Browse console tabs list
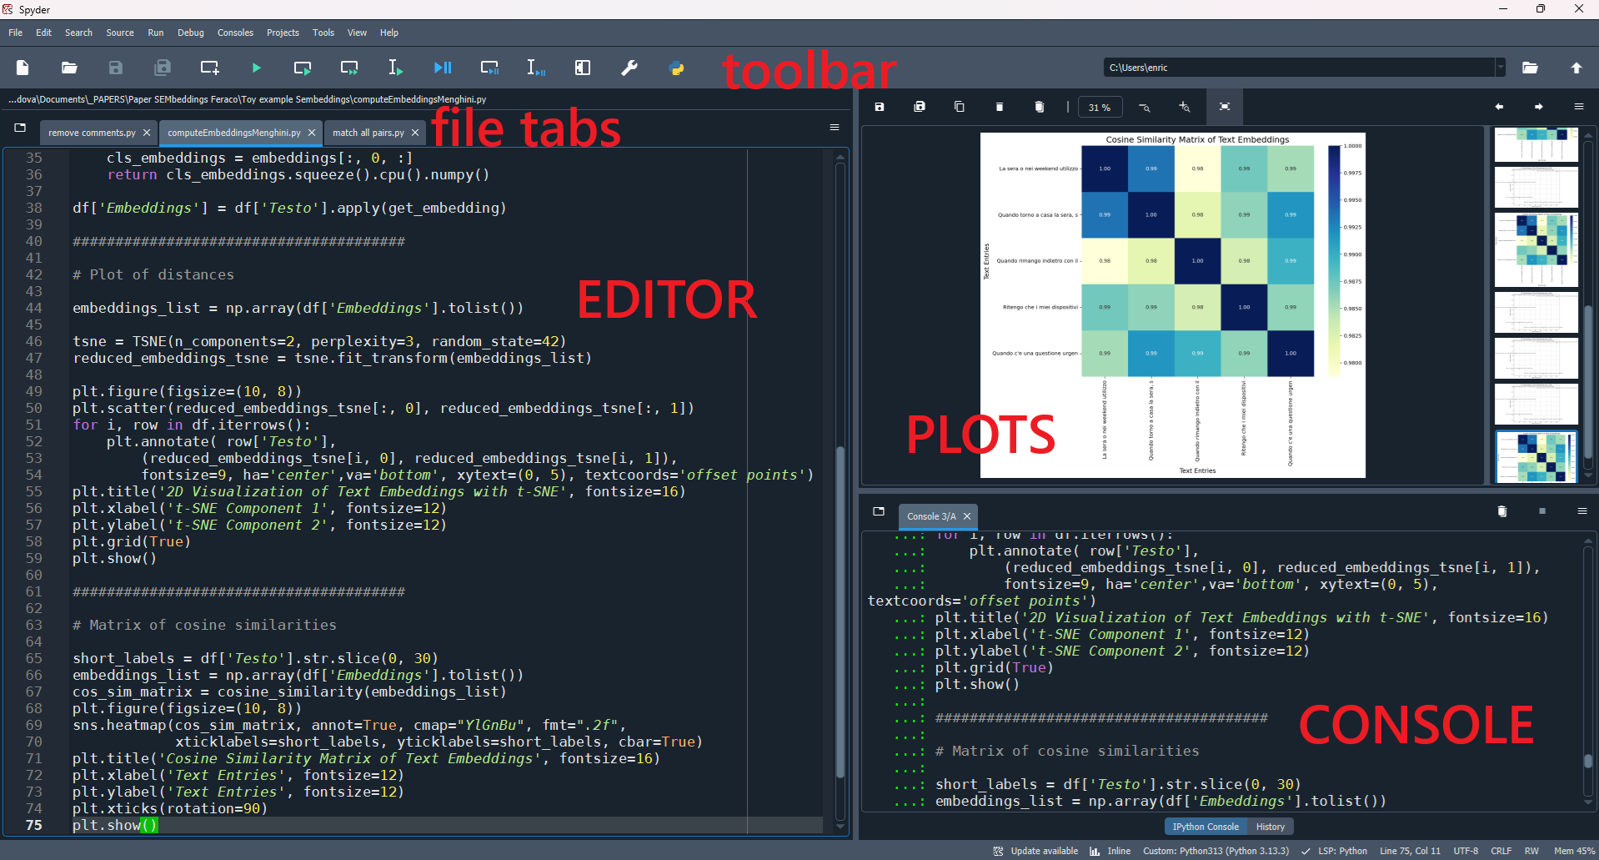The width and height of the screenshot is (1599, 860). pyautogui.click(x=879, y=511)
